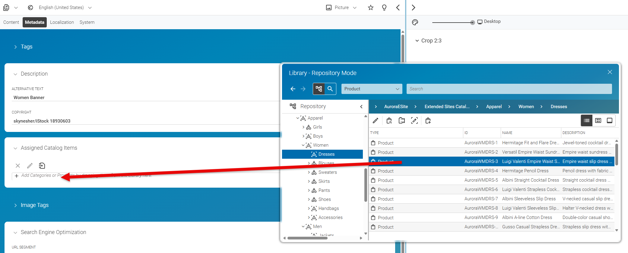Select Dresses in the repository tree

[322, 154]
